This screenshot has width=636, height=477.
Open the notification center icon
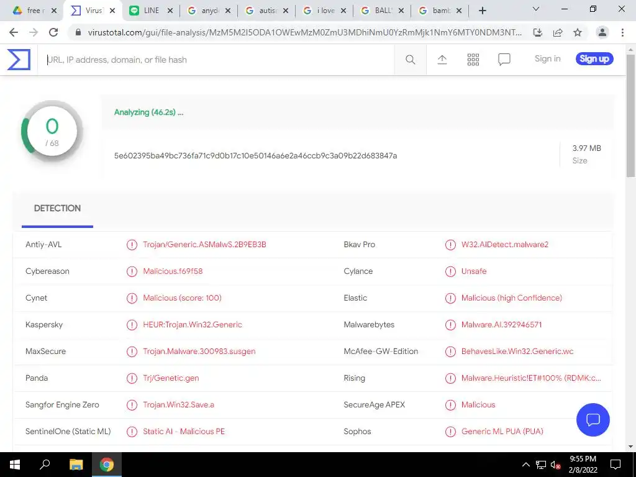coord(616,465)
